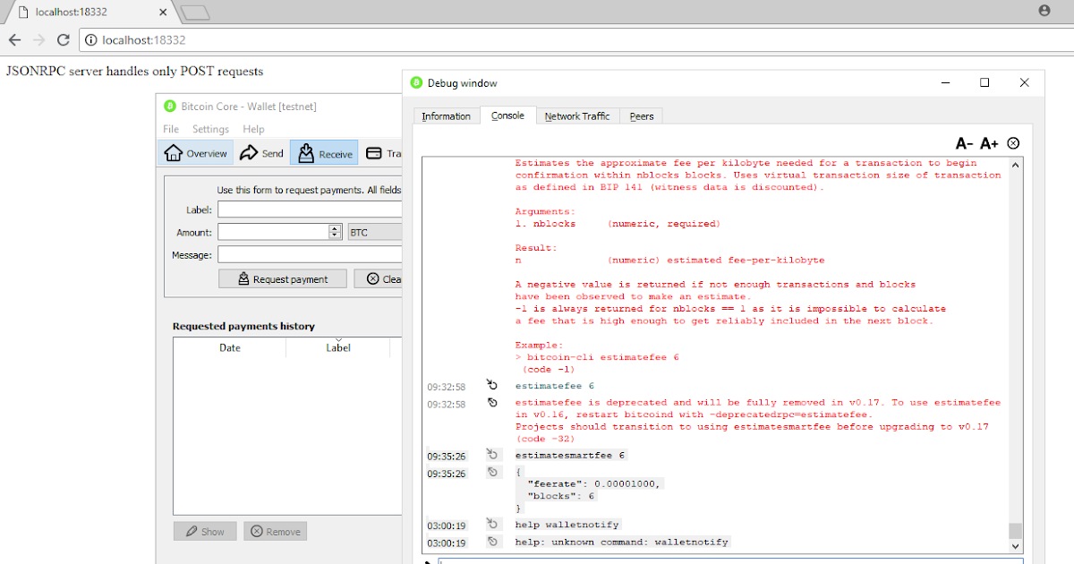Click the text 'help walletnotify' in console

[567, 525]
